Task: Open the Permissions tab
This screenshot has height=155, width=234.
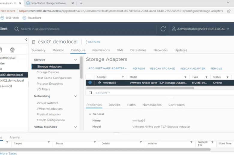Action: [x=101, y=50]
